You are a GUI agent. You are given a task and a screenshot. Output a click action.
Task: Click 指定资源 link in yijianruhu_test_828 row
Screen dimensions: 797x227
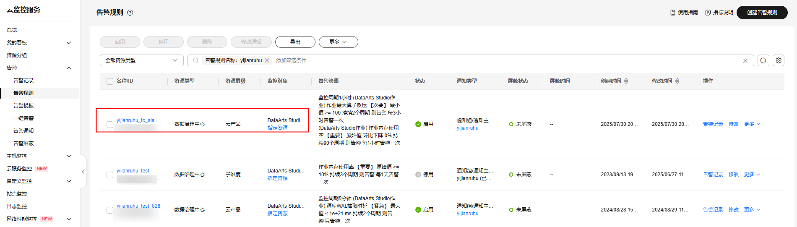278,214
